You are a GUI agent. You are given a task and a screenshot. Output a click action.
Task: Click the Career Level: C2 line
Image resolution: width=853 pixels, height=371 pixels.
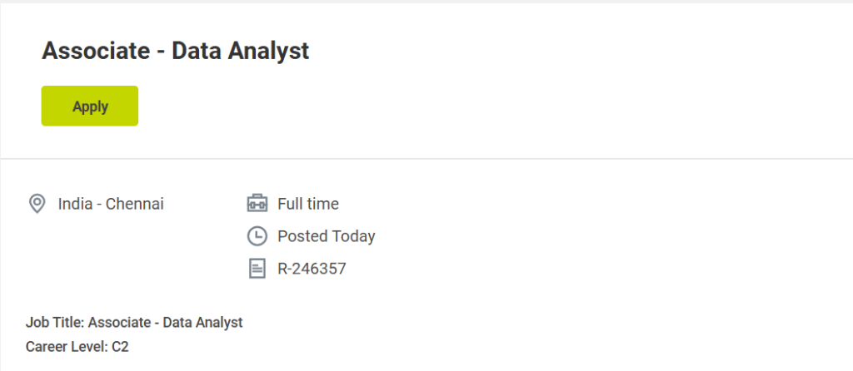(x=77, y=346)
